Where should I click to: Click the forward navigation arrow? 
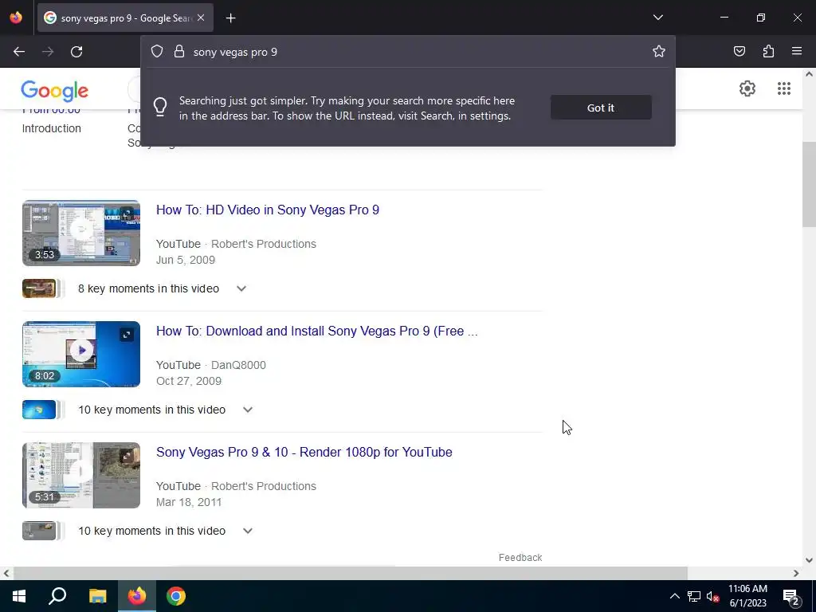click(48, 52)
